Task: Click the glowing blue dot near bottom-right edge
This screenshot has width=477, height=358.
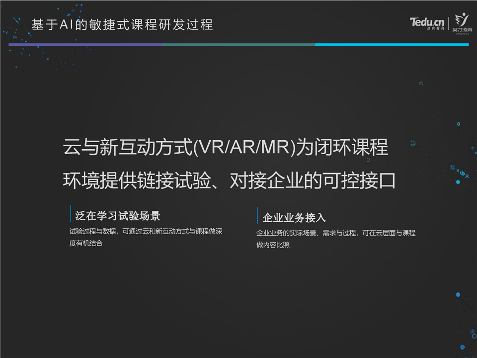Action: pyautogui.click(x=458, y=295)
